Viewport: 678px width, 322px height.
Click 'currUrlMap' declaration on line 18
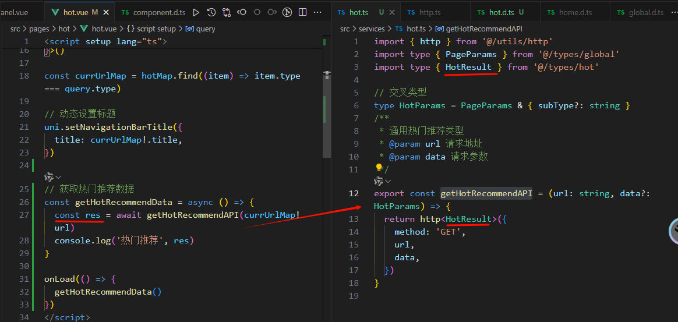coord(101,76)
